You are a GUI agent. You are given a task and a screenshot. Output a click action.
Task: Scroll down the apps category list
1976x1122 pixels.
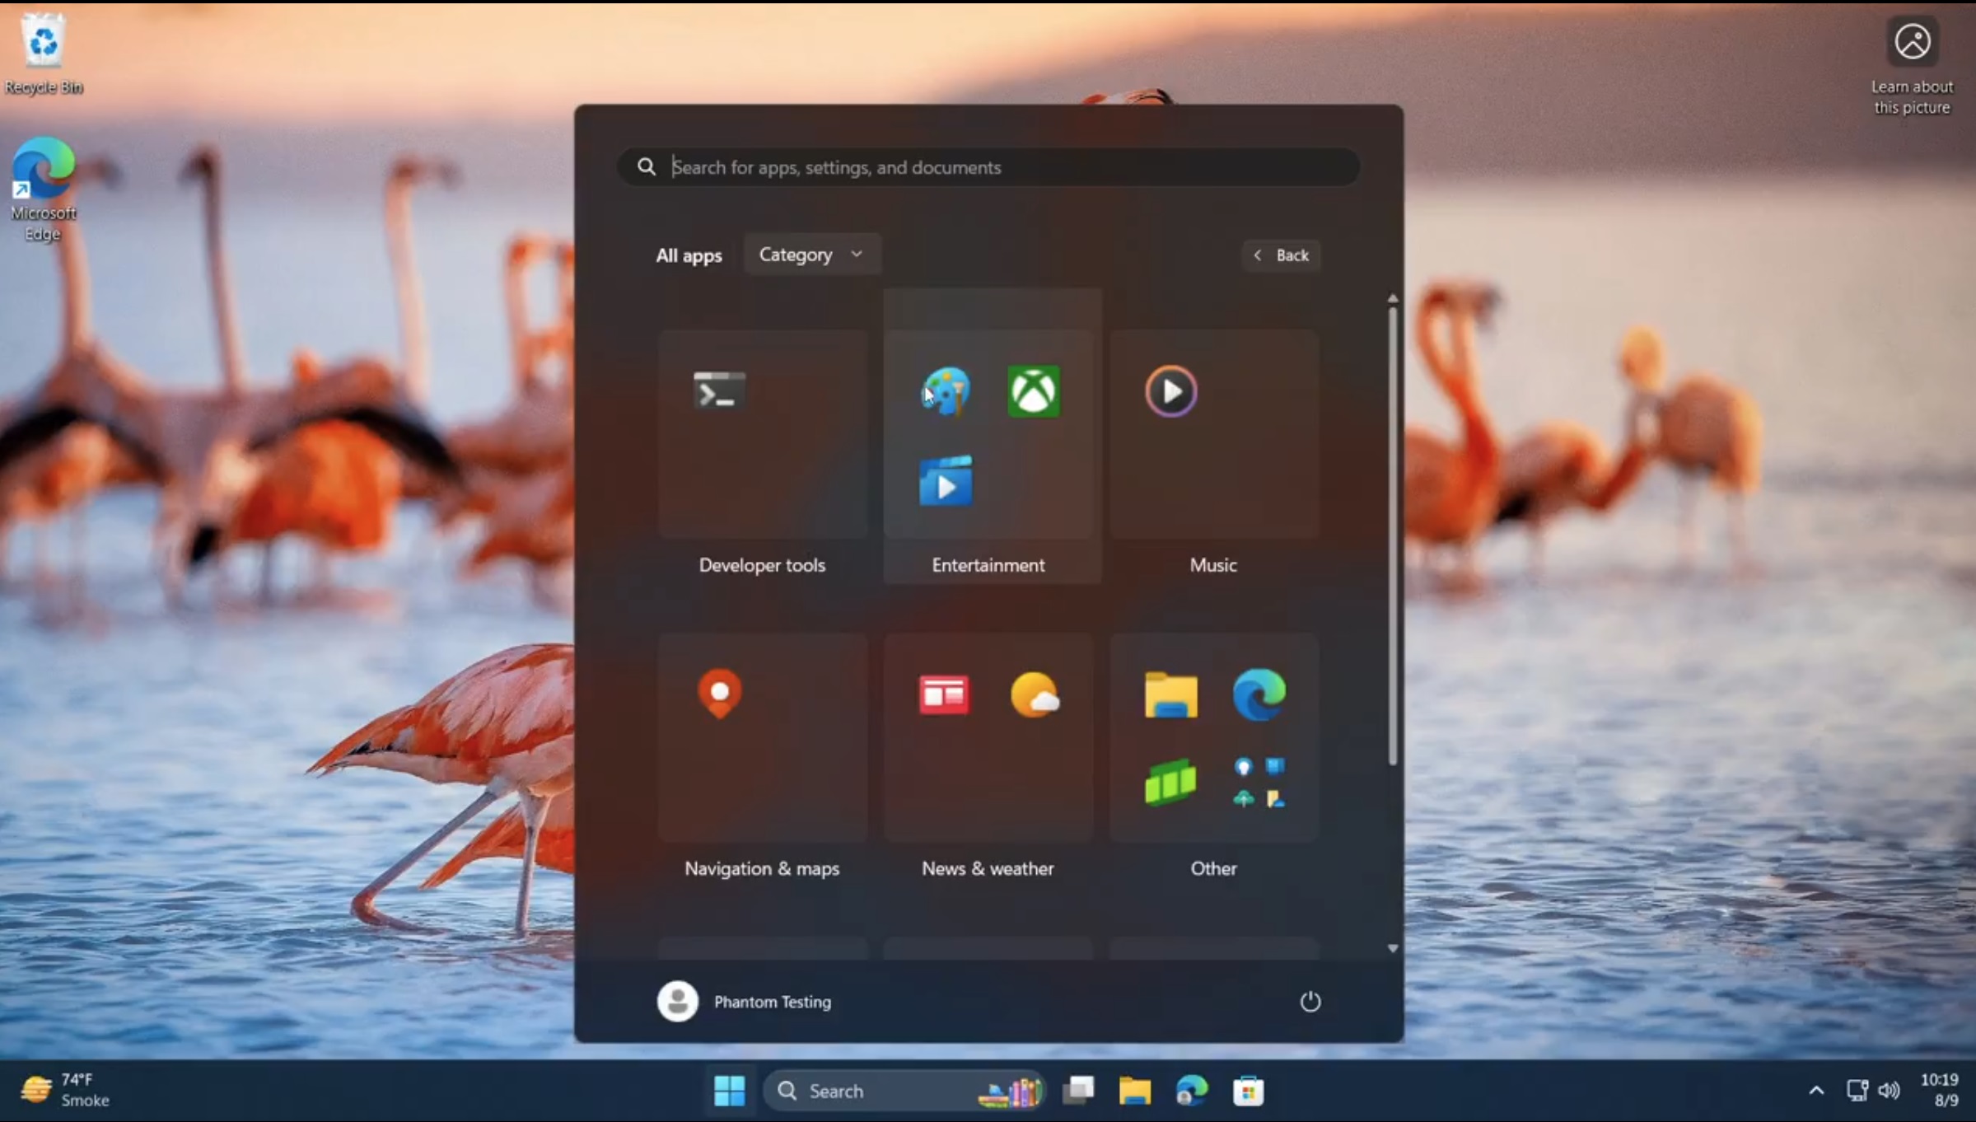point(1393,947)
